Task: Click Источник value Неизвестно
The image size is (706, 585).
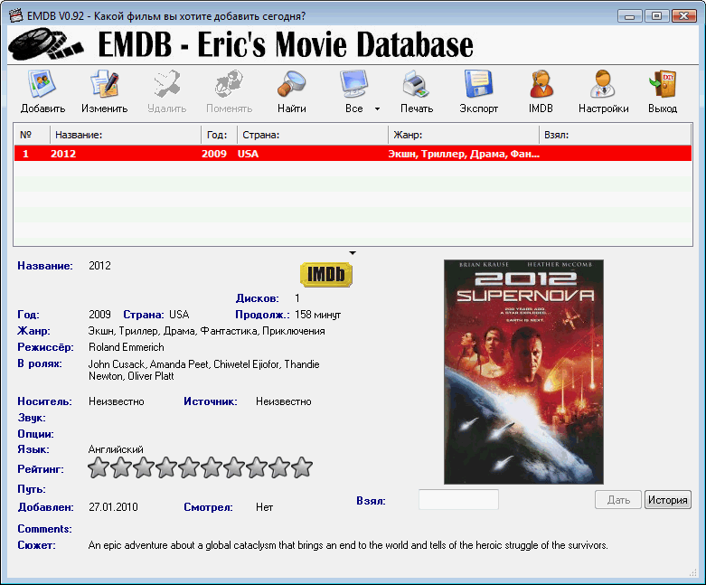Action: point(284,401)
